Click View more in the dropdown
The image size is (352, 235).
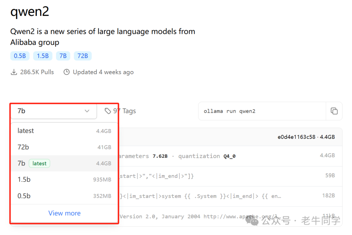[65, 213]
